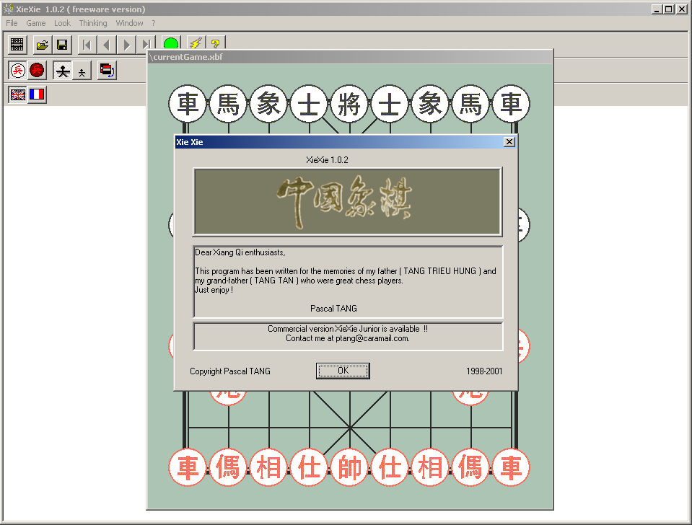692x525 pixels.
Task: Click the 1998-2001 year label
Action: point(484,371)
